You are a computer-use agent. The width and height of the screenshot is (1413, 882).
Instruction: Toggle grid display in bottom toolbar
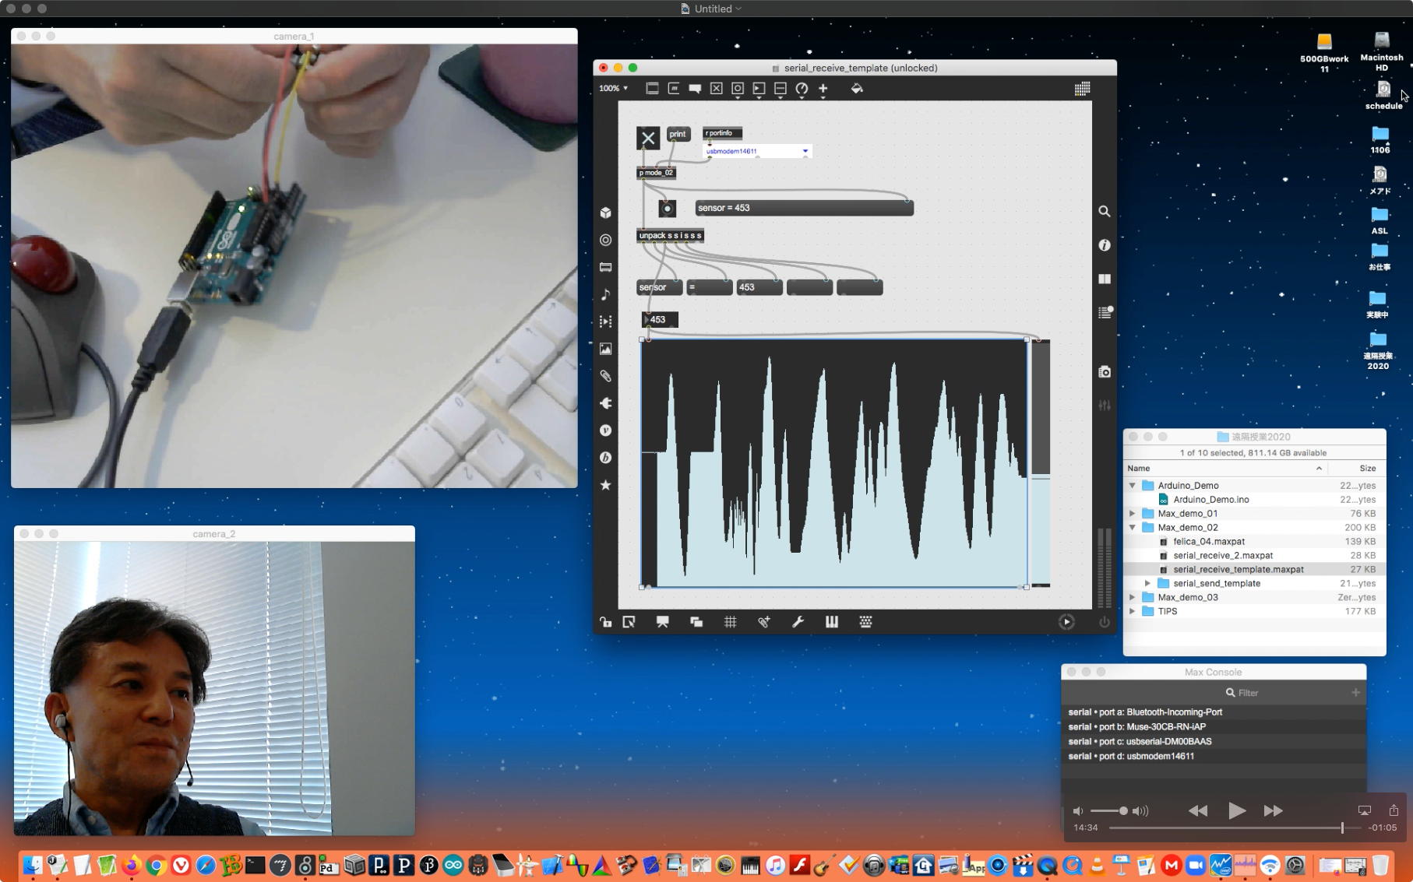[x=730, y=622]
